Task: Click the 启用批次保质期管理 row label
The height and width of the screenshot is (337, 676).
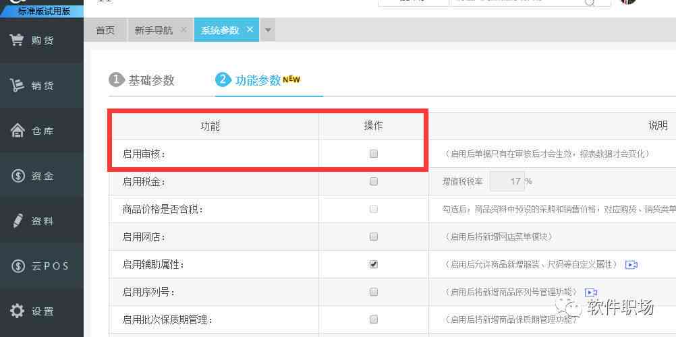Action: tap(167, 319)
